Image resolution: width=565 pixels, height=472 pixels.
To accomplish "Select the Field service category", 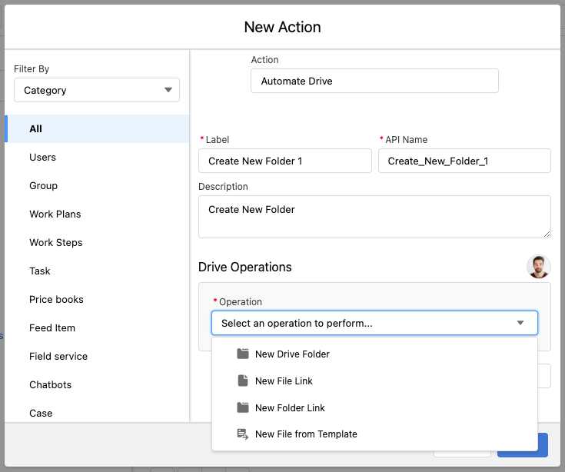I will tap(58, 356).
